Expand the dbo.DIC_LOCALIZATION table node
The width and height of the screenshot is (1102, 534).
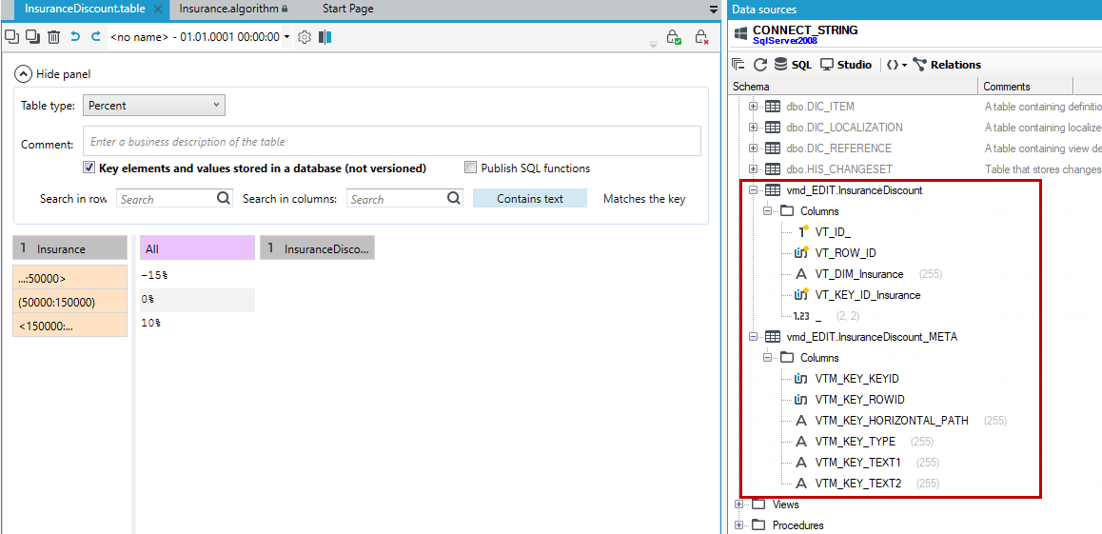(x=754, y=128)
